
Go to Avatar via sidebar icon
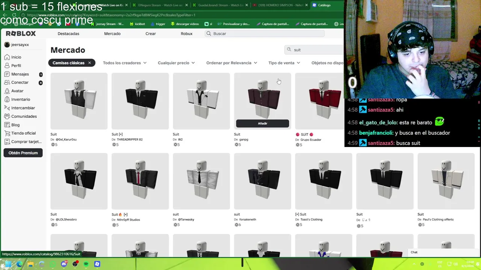(7, 91)
